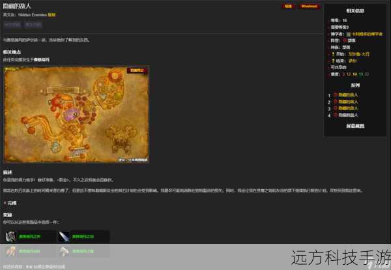Click the second purple tag under title
This screenshot has width=391, height=270.
(33, 24)
